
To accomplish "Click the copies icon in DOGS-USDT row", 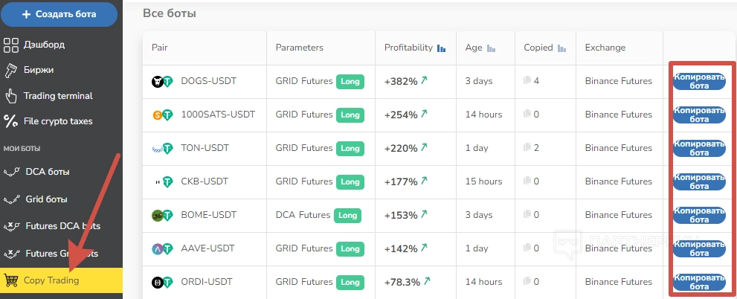I will (527, 81).
